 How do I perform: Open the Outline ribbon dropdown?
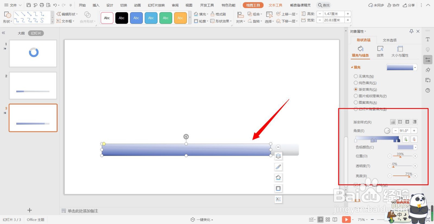click(208, 21)
